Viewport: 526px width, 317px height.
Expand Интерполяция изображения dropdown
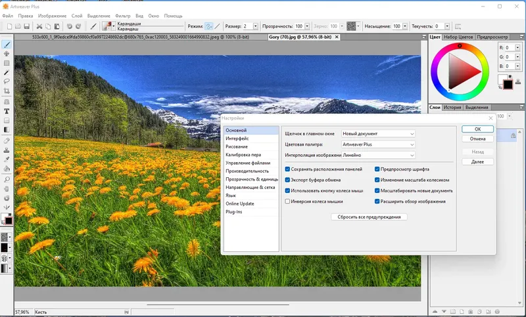pos(378,155)
